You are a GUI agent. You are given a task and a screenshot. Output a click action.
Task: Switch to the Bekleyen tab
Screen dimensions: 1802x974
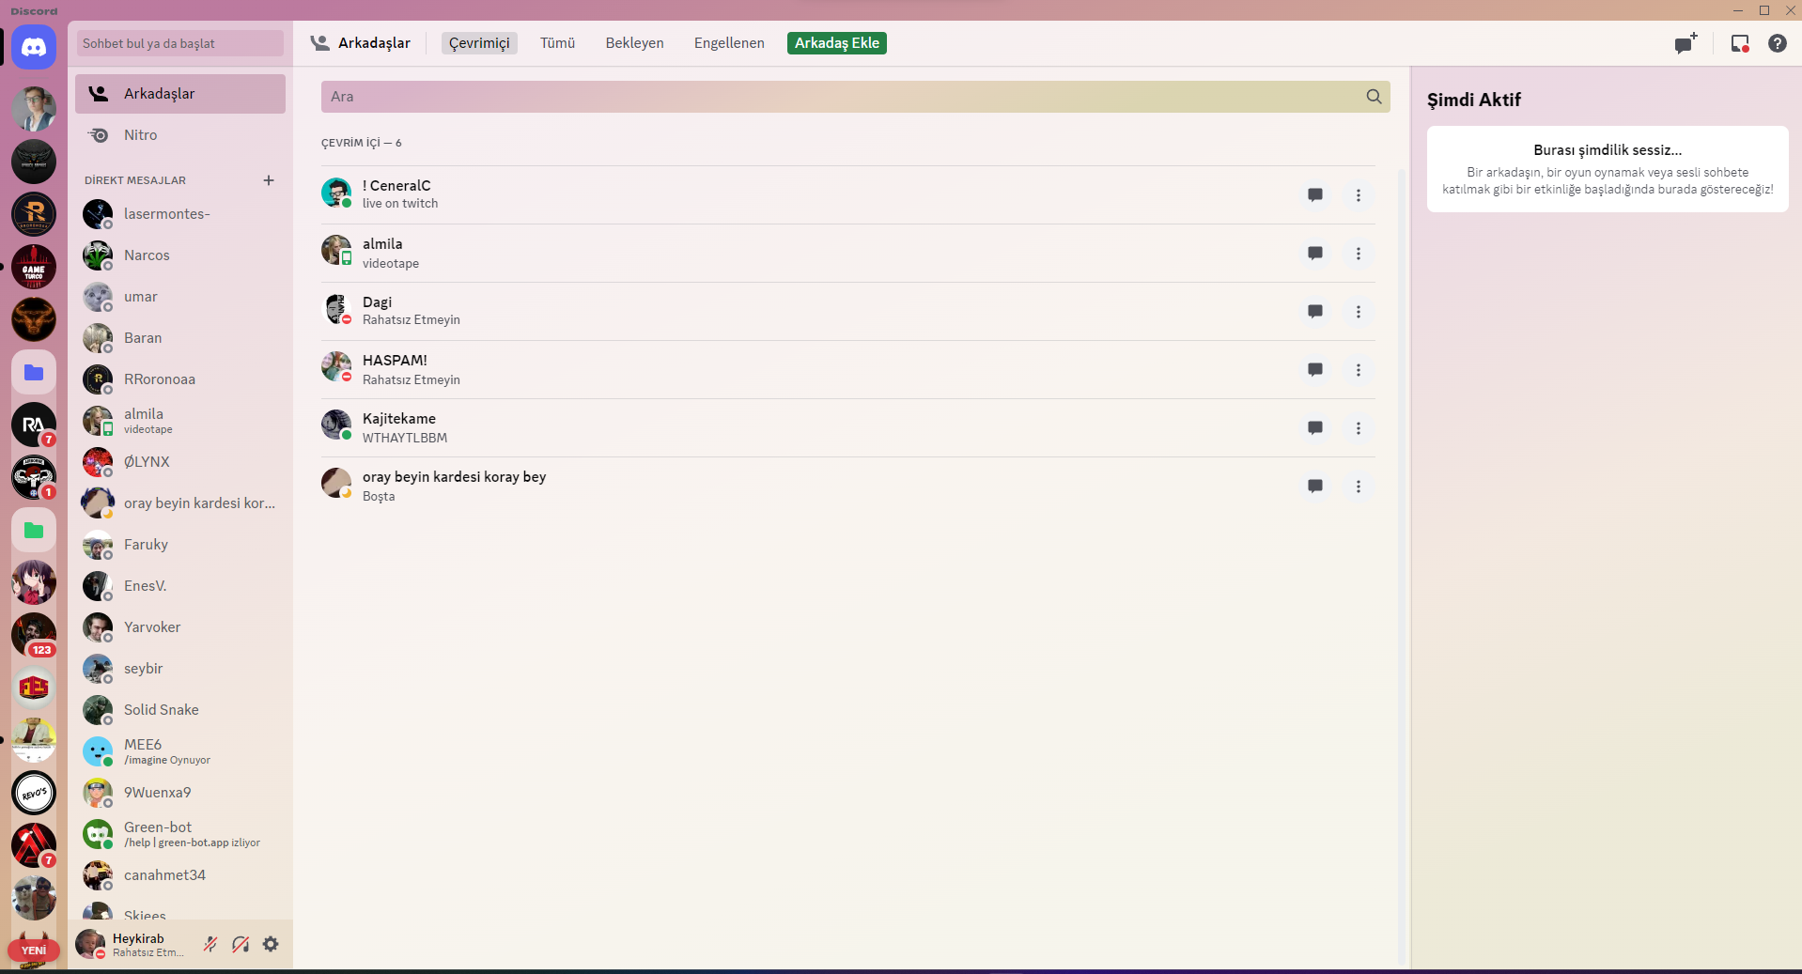[634, 43]
